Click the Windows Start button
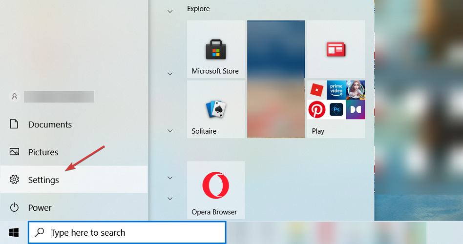The height and width of the screenshot is (244, 463). (x=14, y=232)
